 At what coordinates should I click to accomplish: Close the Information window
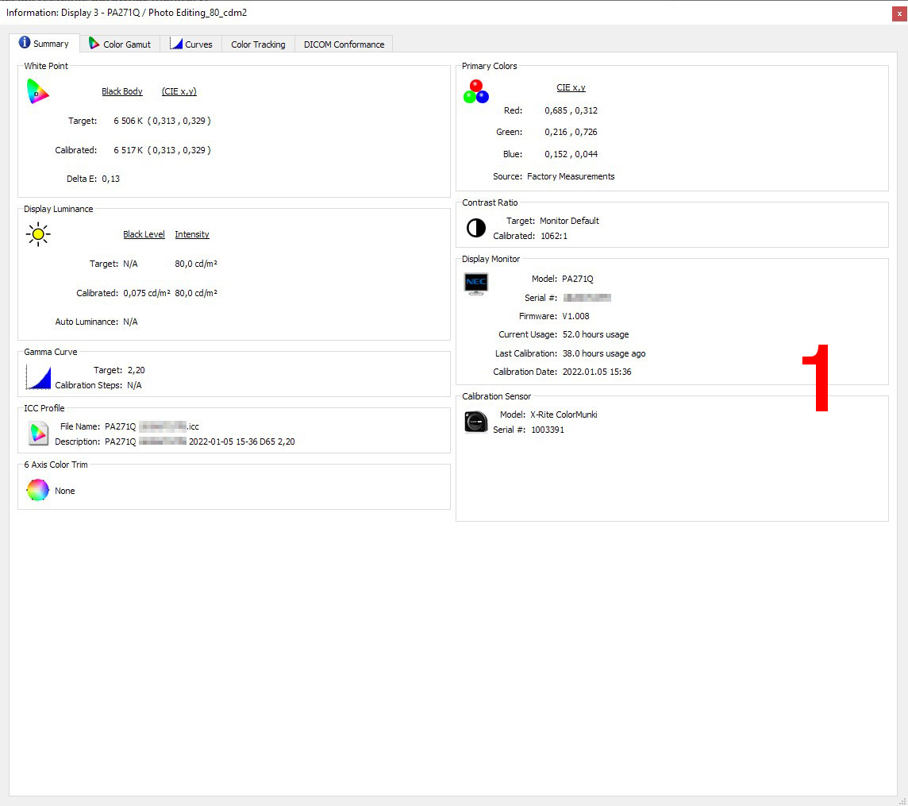tap(898, 13)
